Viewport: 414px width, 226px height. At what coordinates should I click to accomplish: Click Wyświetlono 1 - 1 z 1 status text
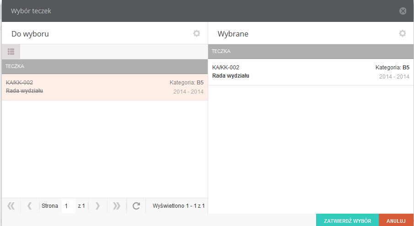pos(179,206)
